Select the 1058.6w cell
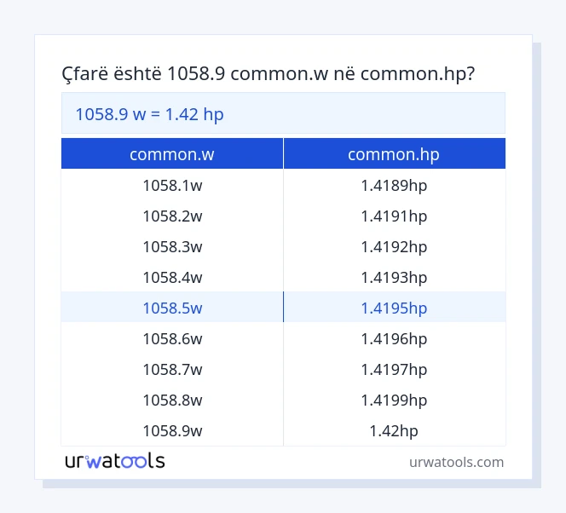The height and width of the screenshot is (513, 566). 172,338
